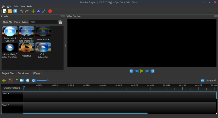Select the Negative effect thumbnail

click(26, 48)
